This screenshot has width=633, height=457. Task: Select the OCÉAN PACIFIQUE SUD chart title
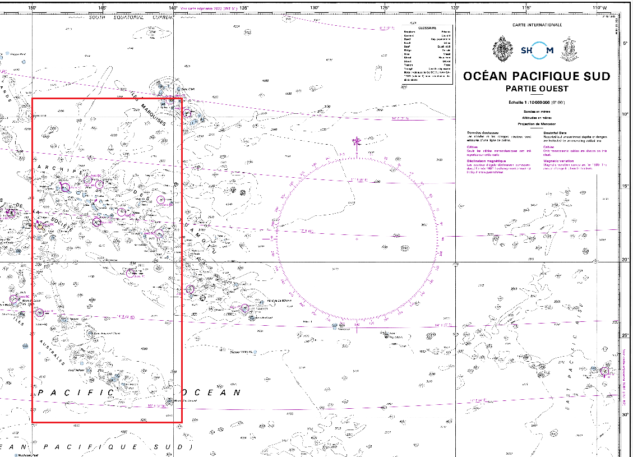click(537, 76)
